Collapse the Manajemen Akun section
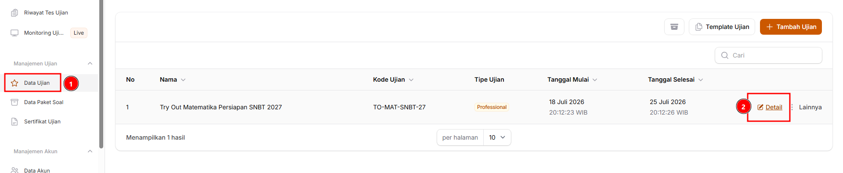 90,151
